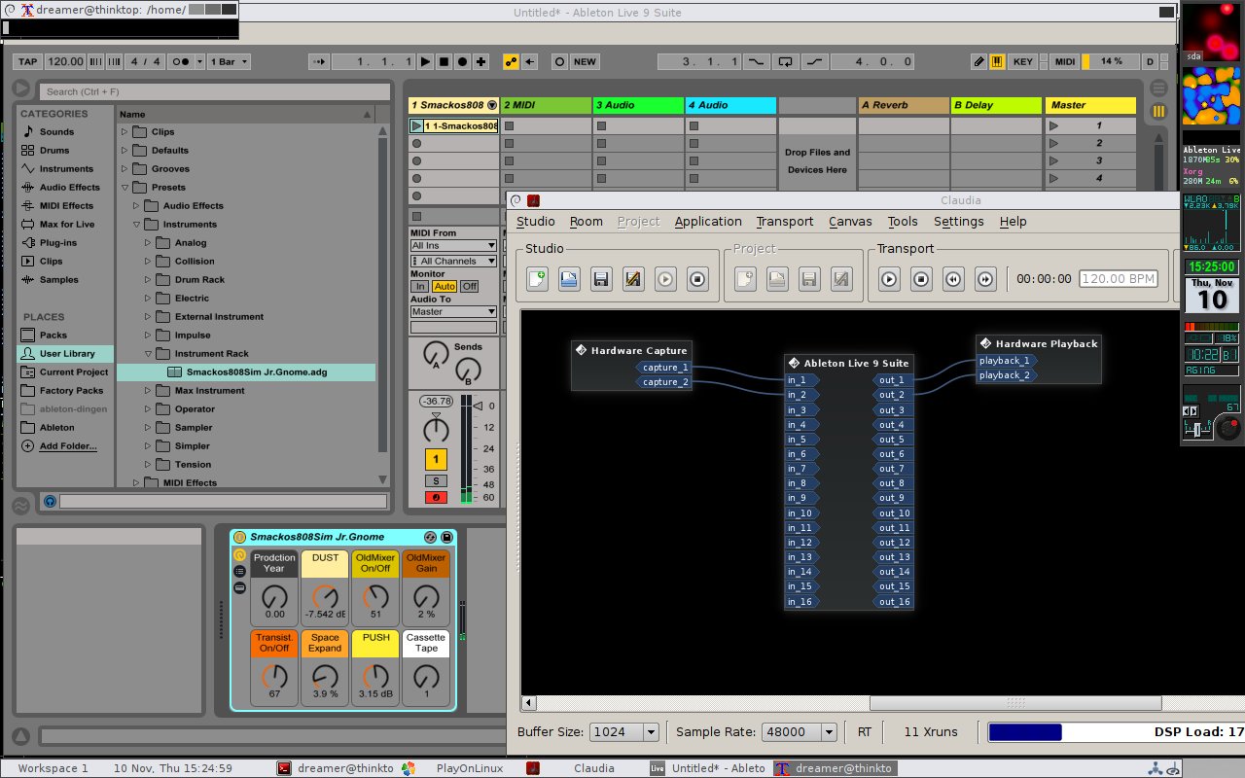Image resolution: width=1245 pixels, height=778 pixels.
Task: Save Smackos808Sim rack preset disk icon
Action: [447, 537]
